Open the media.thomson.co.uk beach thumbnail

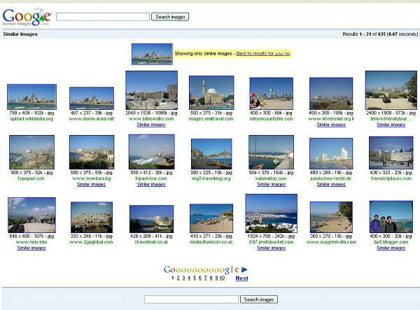pos(211,218)
